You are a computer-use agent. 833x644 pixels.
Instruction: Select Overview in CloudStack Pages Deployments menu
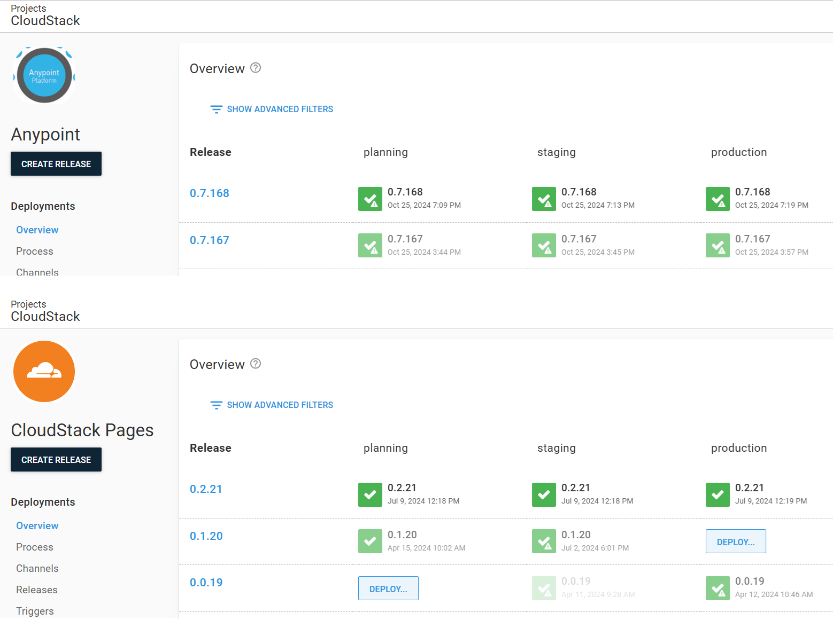click(x=37, y=526)
